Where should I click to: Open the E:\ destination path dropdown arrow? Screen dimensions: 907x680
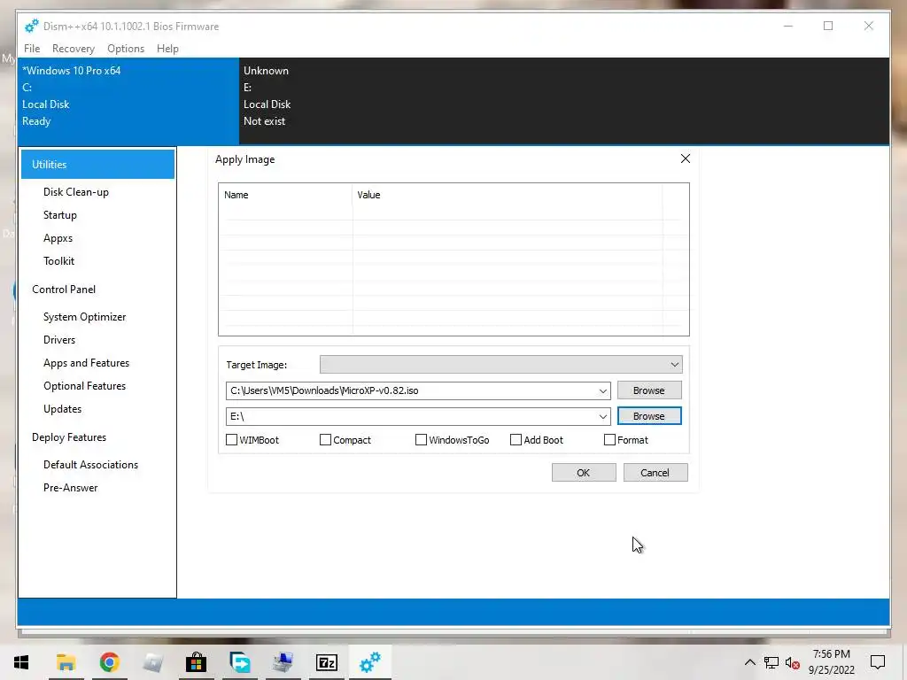602,416
